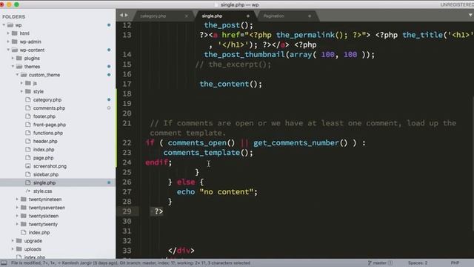Expand the style folder
Screen dimensions: 474x267
click(21, 91)
